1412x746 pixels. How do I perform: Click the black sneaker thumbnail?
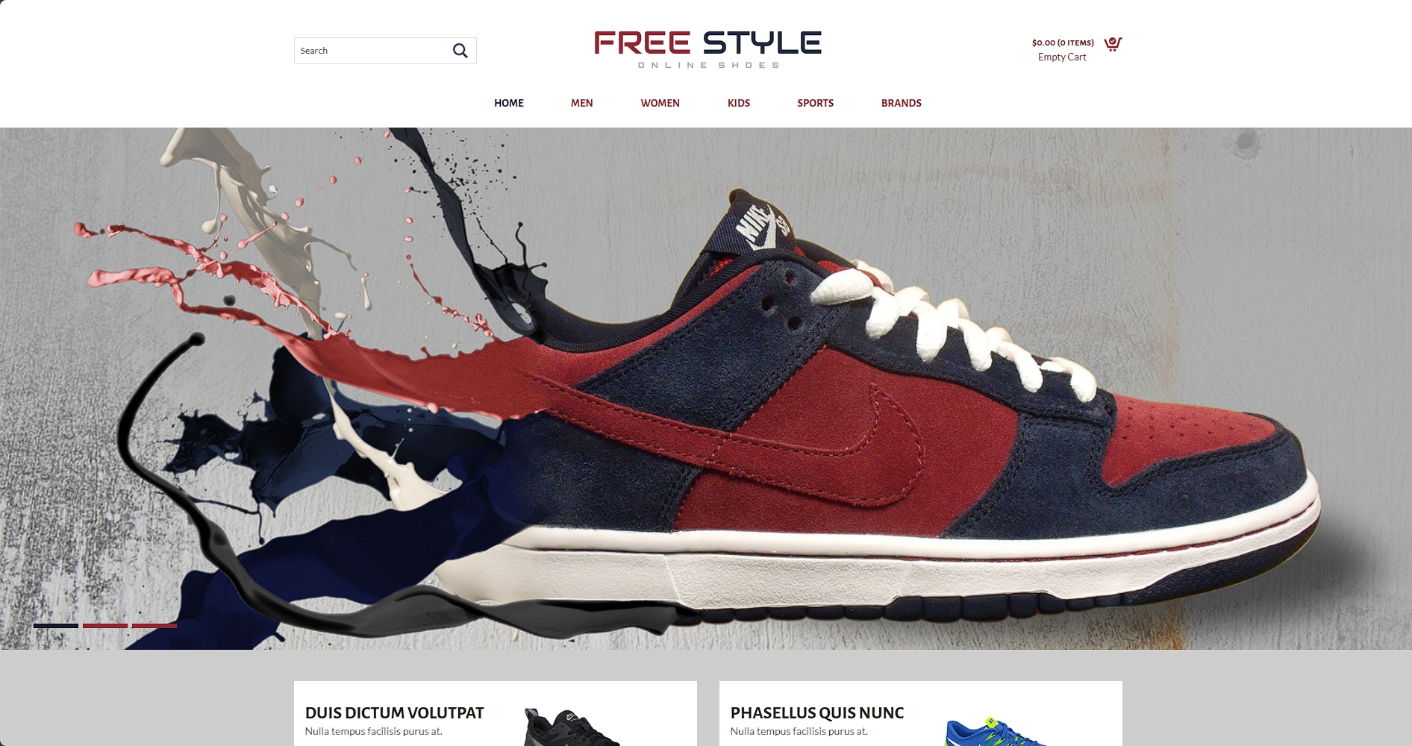570,728
